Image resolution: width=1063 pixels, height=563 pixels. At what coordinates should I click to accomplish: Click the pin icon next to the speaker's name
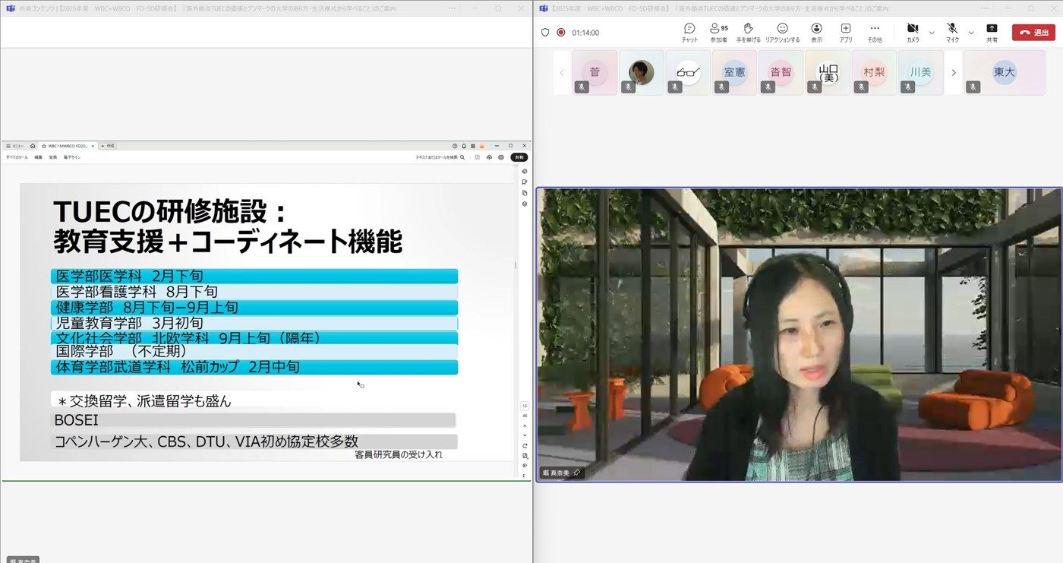(x=577, y=473)
